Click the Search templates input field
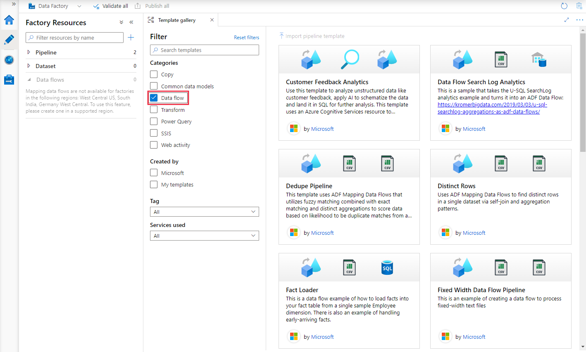Image resolution: width=586 pixels, height=352 pixels. [204, 50]
